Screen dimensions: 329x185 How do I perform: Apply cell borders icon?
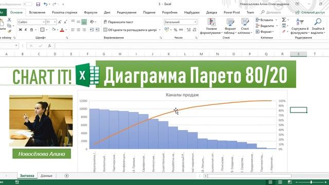(42, 30)
